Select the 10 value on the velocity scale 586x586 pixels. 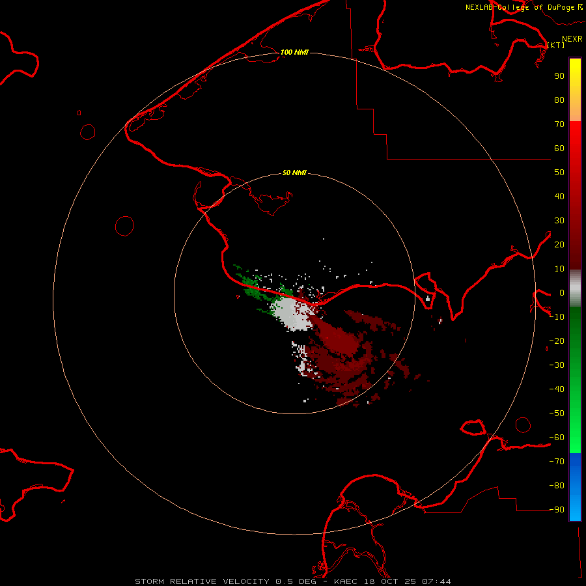tap(559, 269)
